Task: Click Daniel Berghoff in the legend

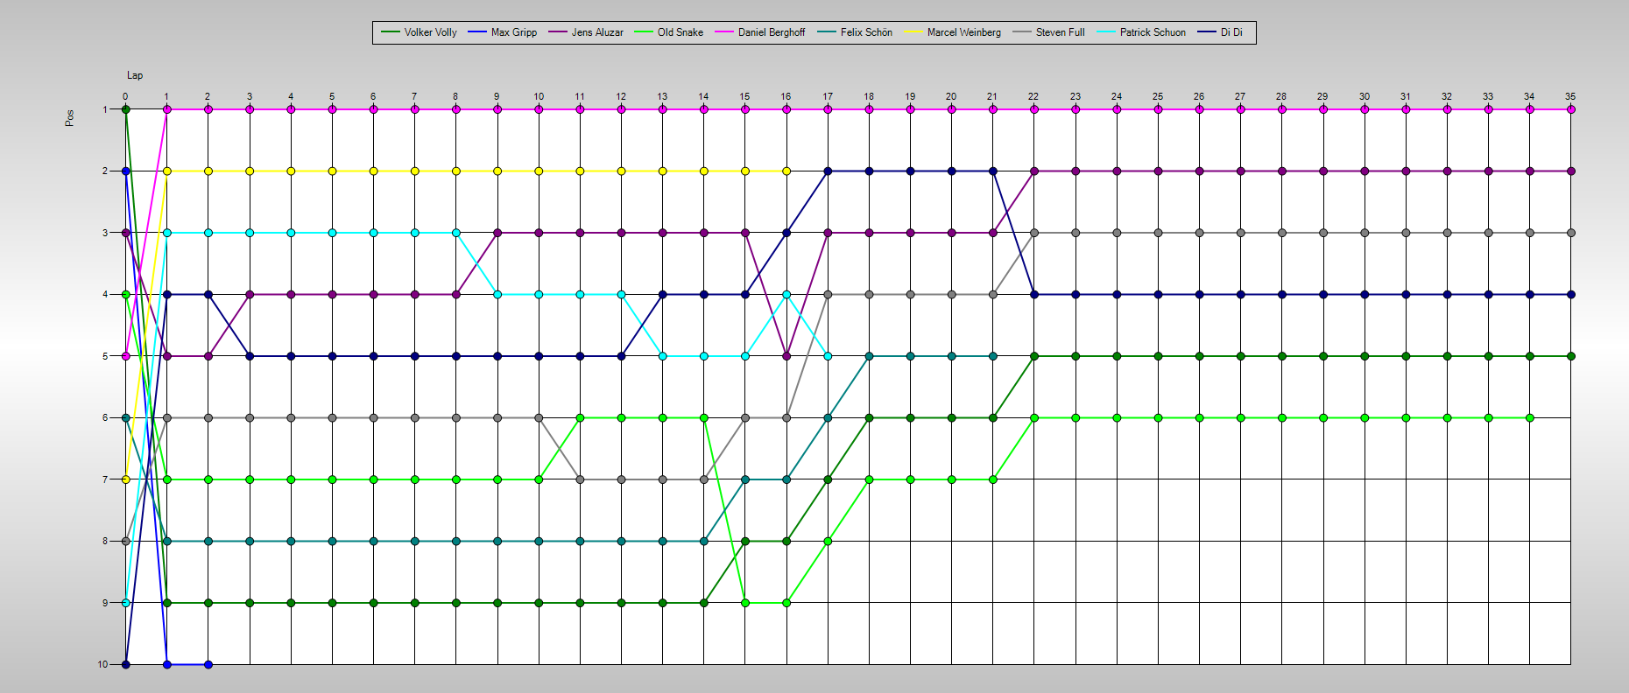Action: click(772, 32)
